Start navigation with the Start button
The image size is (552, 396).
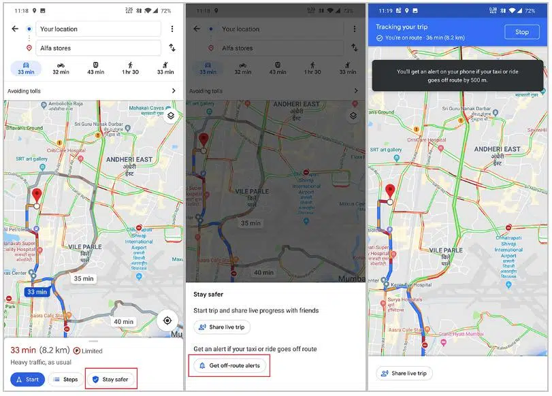pyautogui.click(x=27, y=379)
